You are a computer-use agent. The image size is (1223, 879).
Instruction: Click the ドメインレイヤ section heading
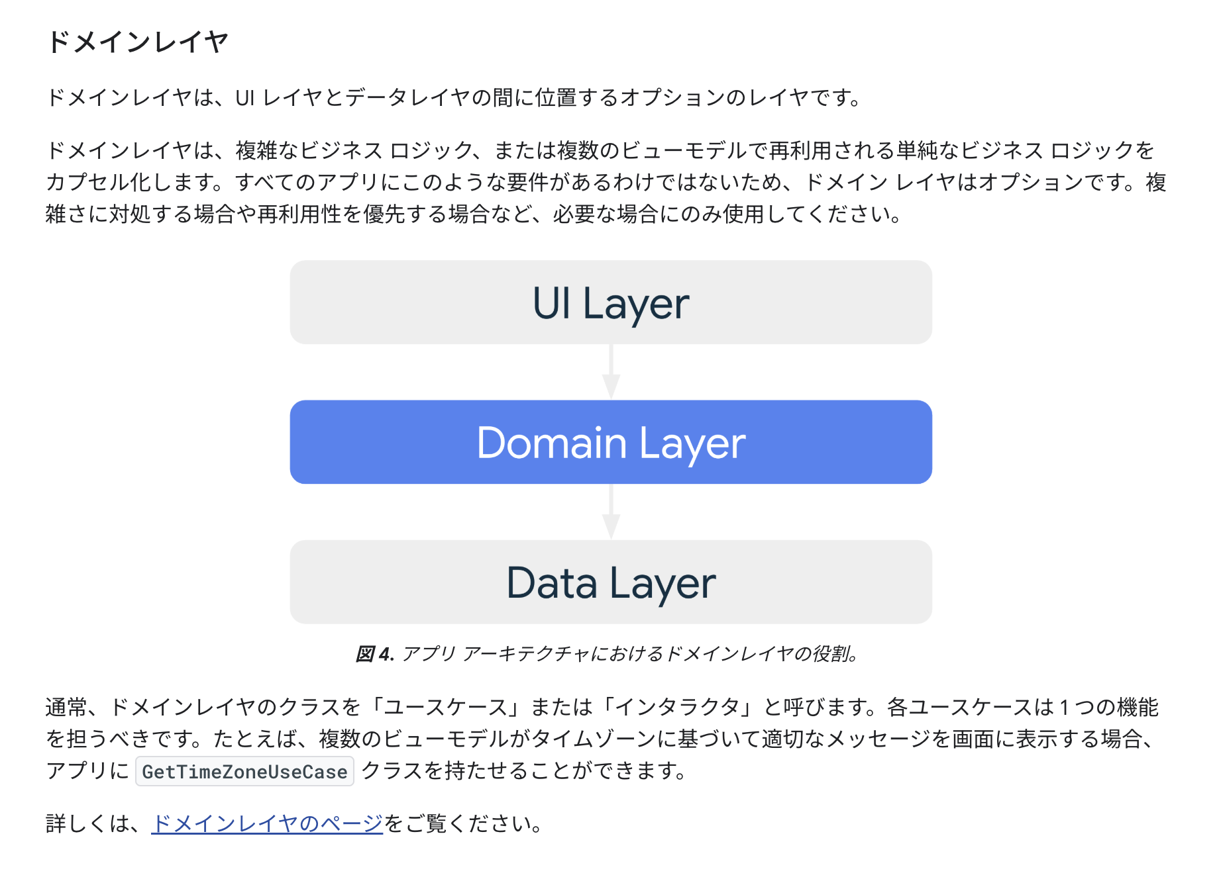point(138,42)
